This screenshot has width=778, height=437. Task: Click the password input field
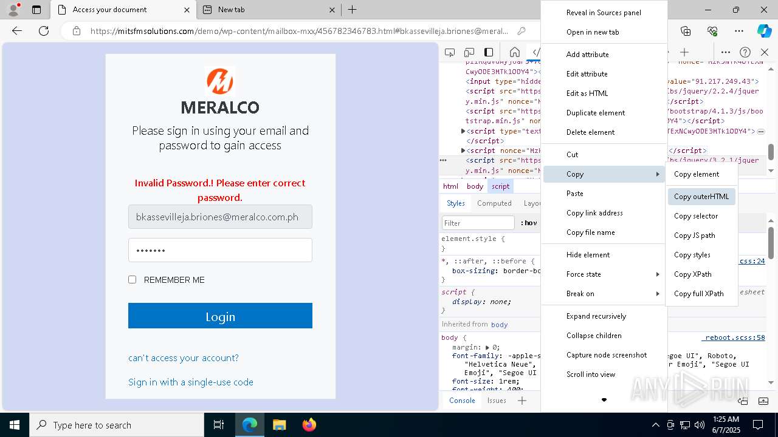pyautogui.click(x=220, y=250)
